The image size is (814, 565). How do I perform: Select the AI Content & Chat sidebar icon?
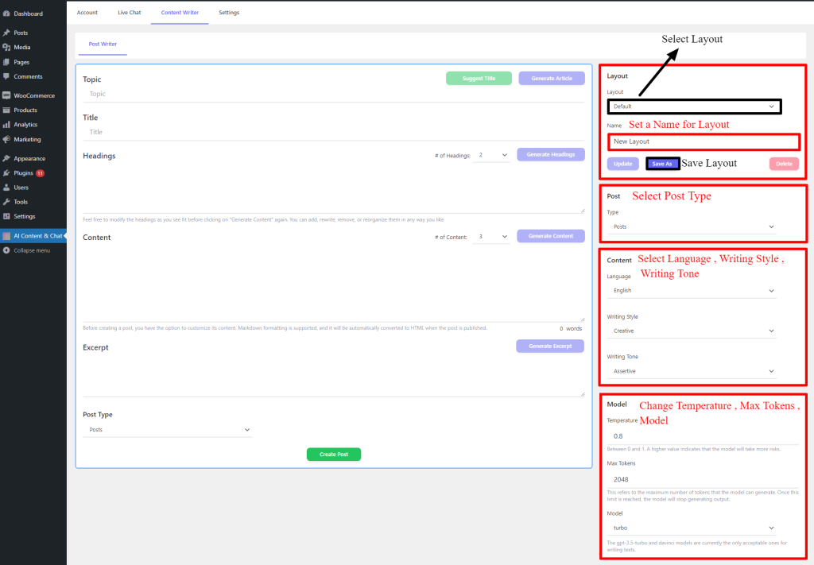click(x=8, y=235)
